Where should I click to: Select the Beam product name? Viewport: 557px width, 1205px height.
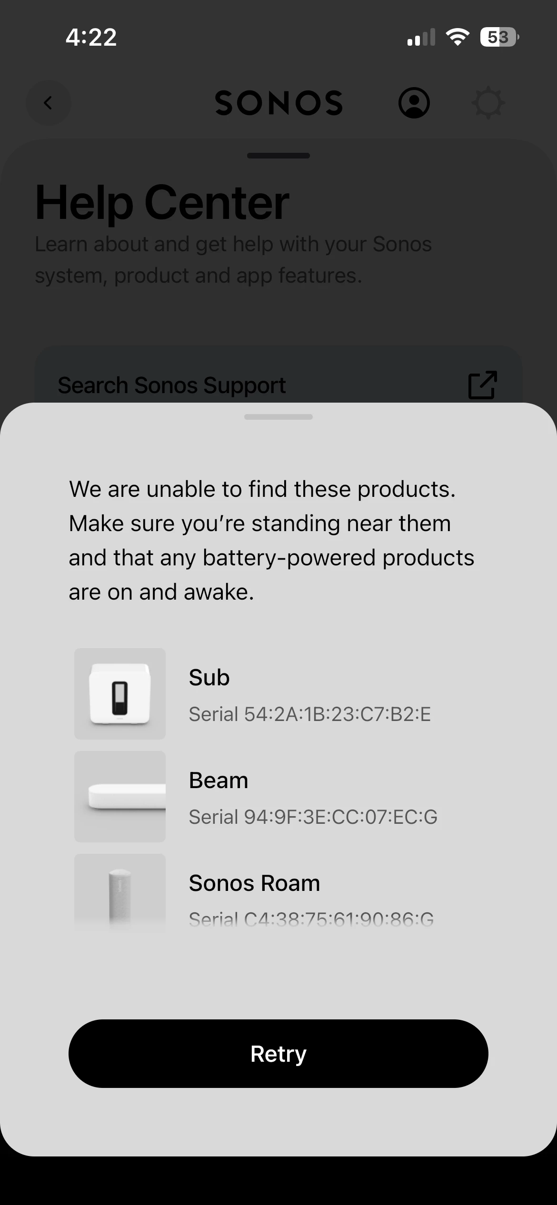click(x=219, y=780)
